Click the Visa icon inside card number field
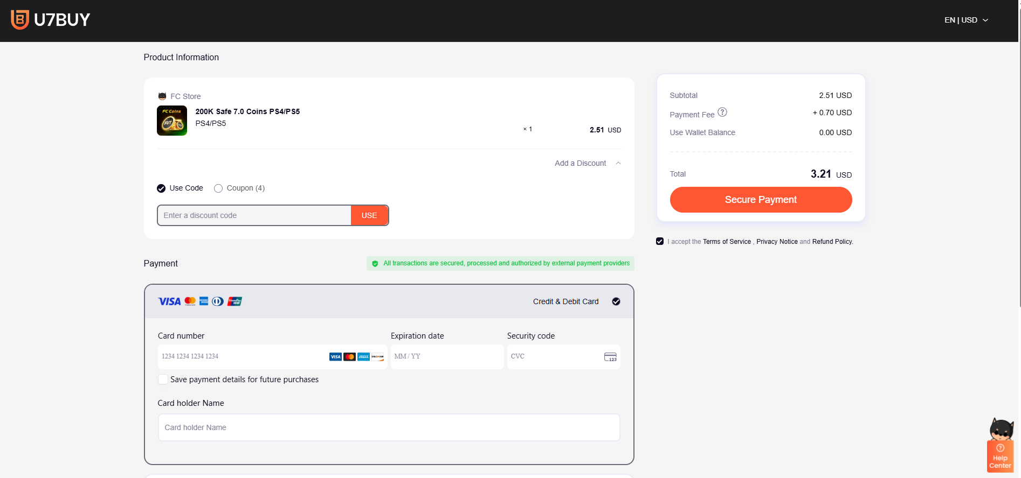This screenshot has height=478, width=1021. tap(335, 357)
